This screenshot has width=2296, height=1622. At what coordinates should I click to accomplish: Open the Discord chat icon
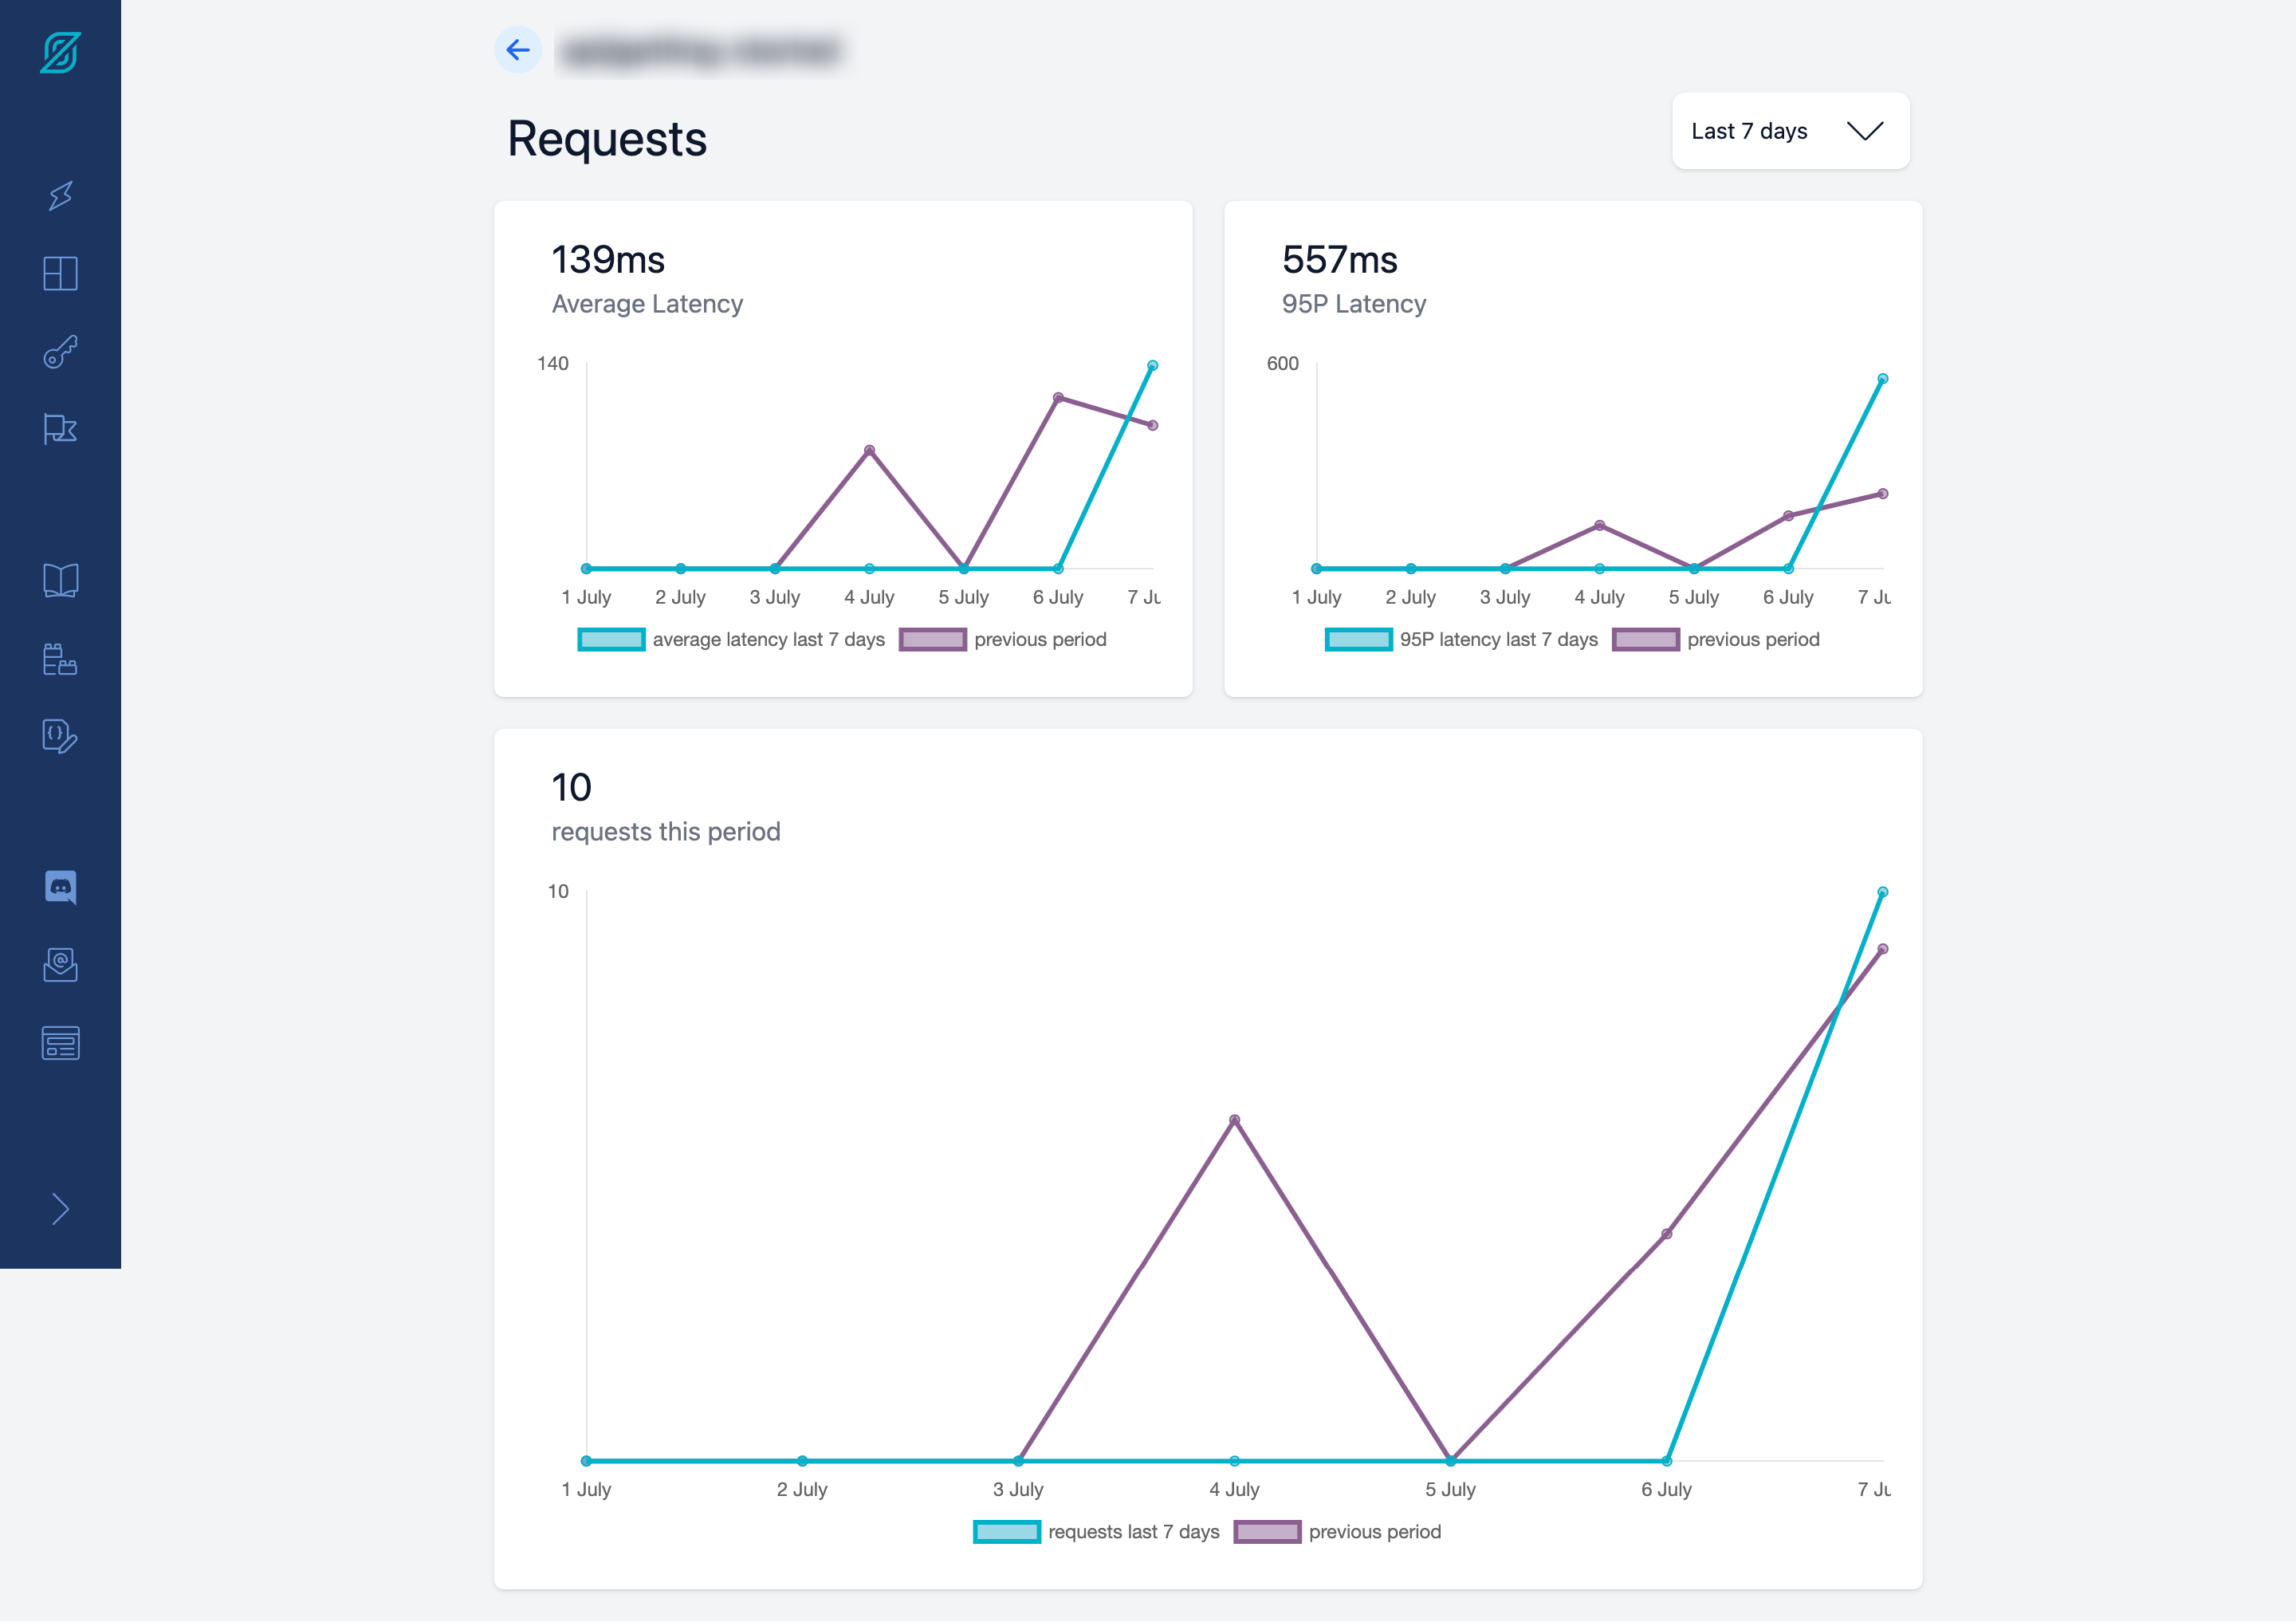[60, 887]
